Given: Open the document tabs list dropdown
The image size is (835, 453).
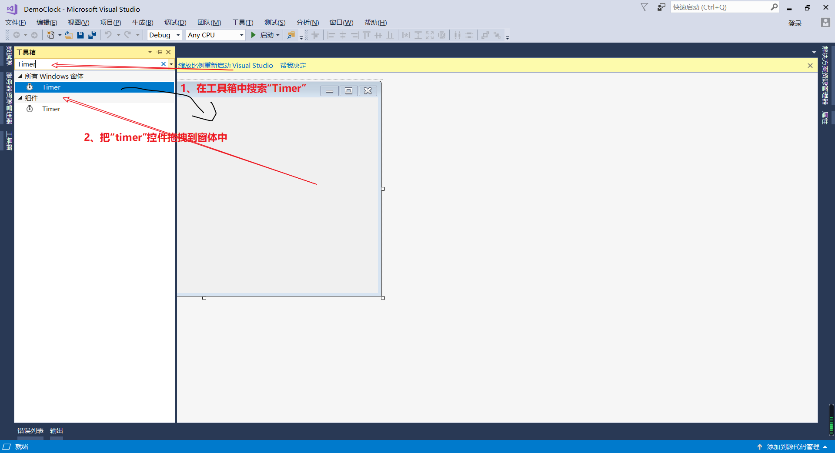Looking at the screenshot, I should (x=814, y=52).
